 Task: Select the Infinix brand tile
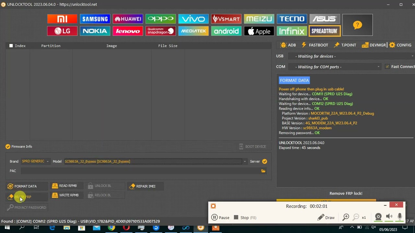(x=292, y=31)
